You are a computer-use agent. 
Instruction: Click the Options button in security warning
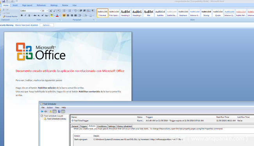47,25
